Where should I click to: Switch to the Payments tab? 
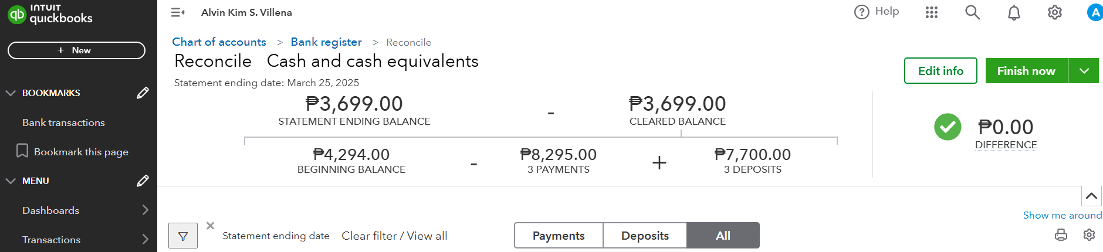(x=559, y=236)
